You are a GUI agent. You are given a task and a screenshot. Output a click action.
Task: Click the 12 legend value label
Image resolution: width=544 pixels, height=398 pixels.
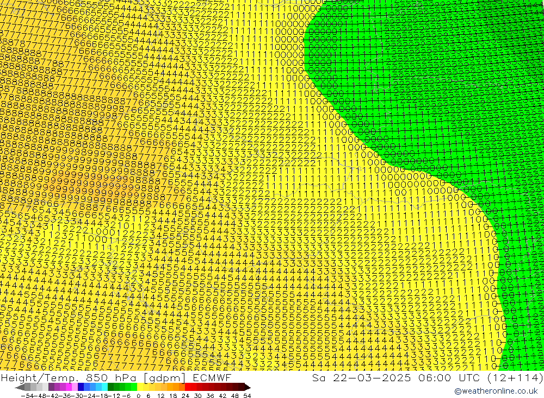tap(161, 396)
